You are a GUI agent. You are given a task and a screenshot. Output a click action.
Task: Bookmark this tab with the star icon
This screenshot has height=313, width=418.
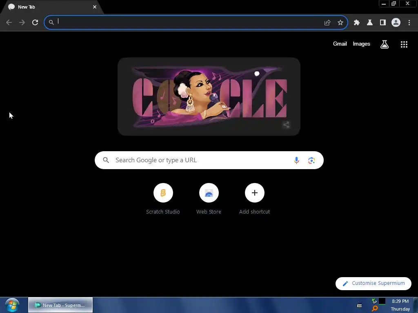(340, 23)
